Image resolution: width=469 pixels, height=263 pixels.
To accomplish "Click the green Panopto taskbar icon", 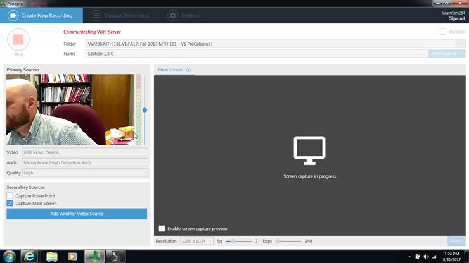I will (x=94, y=256).
